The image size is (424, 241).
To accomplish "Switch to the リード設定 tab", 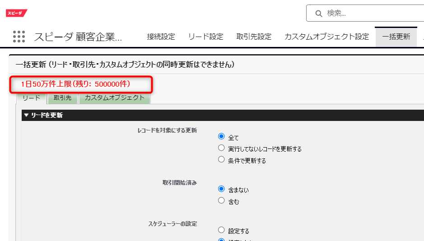I will (x=205, y=37).
